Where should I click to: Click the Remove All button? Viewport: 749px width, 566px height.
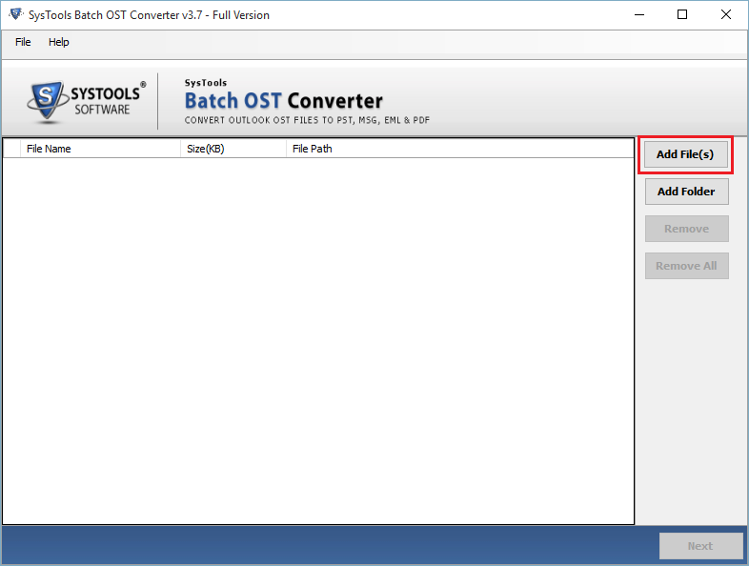pos(686,266)
